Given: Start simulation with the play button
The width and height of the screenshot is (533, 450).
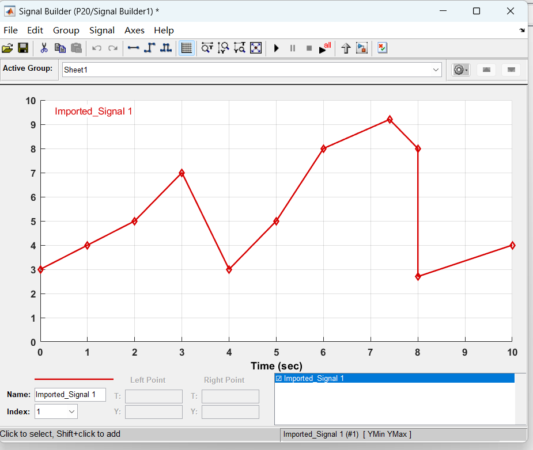Looking at the screenshot, I should [x=277, y=48].
